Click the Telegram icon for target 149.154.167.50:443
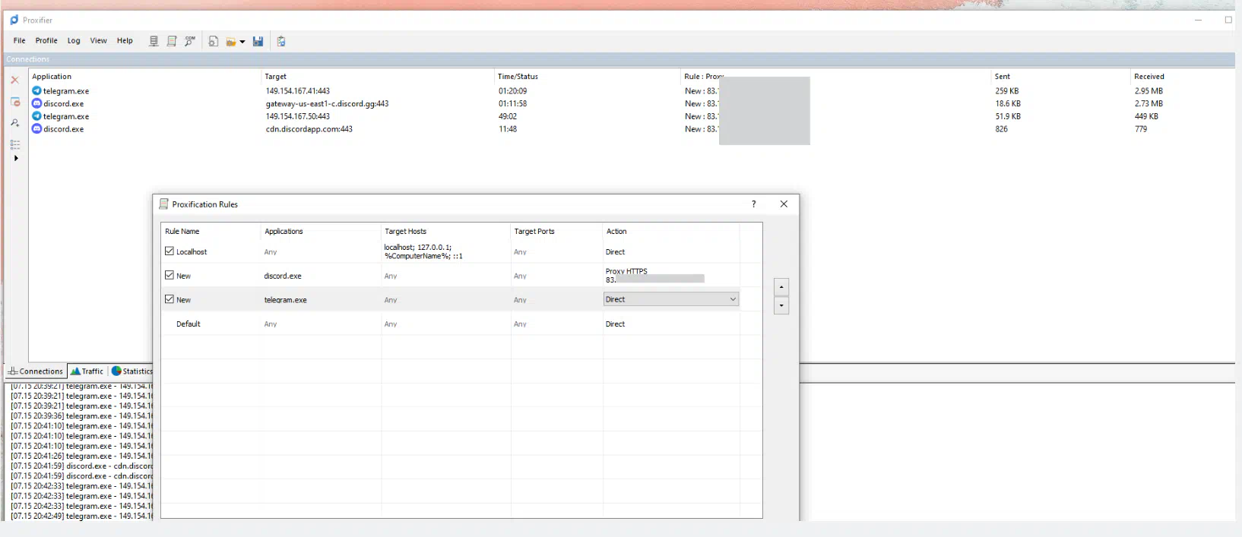This screenshot has height=537, width=1242. [36, 116]
